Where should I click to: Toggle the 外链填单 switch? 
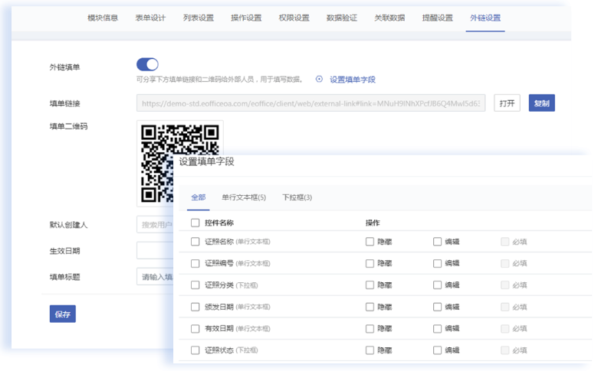[x=147, y=65]
